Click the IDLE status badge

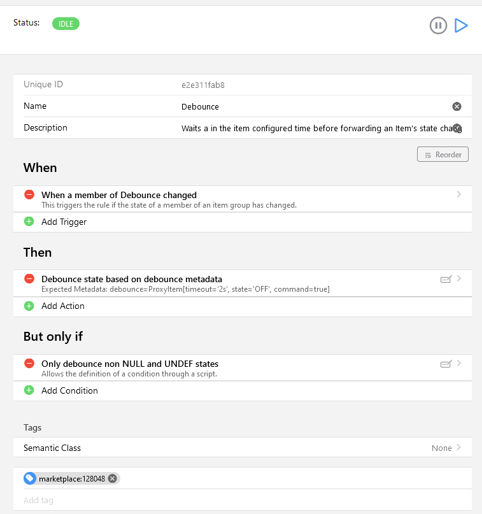pyautogui.click(x=66, y=24)
